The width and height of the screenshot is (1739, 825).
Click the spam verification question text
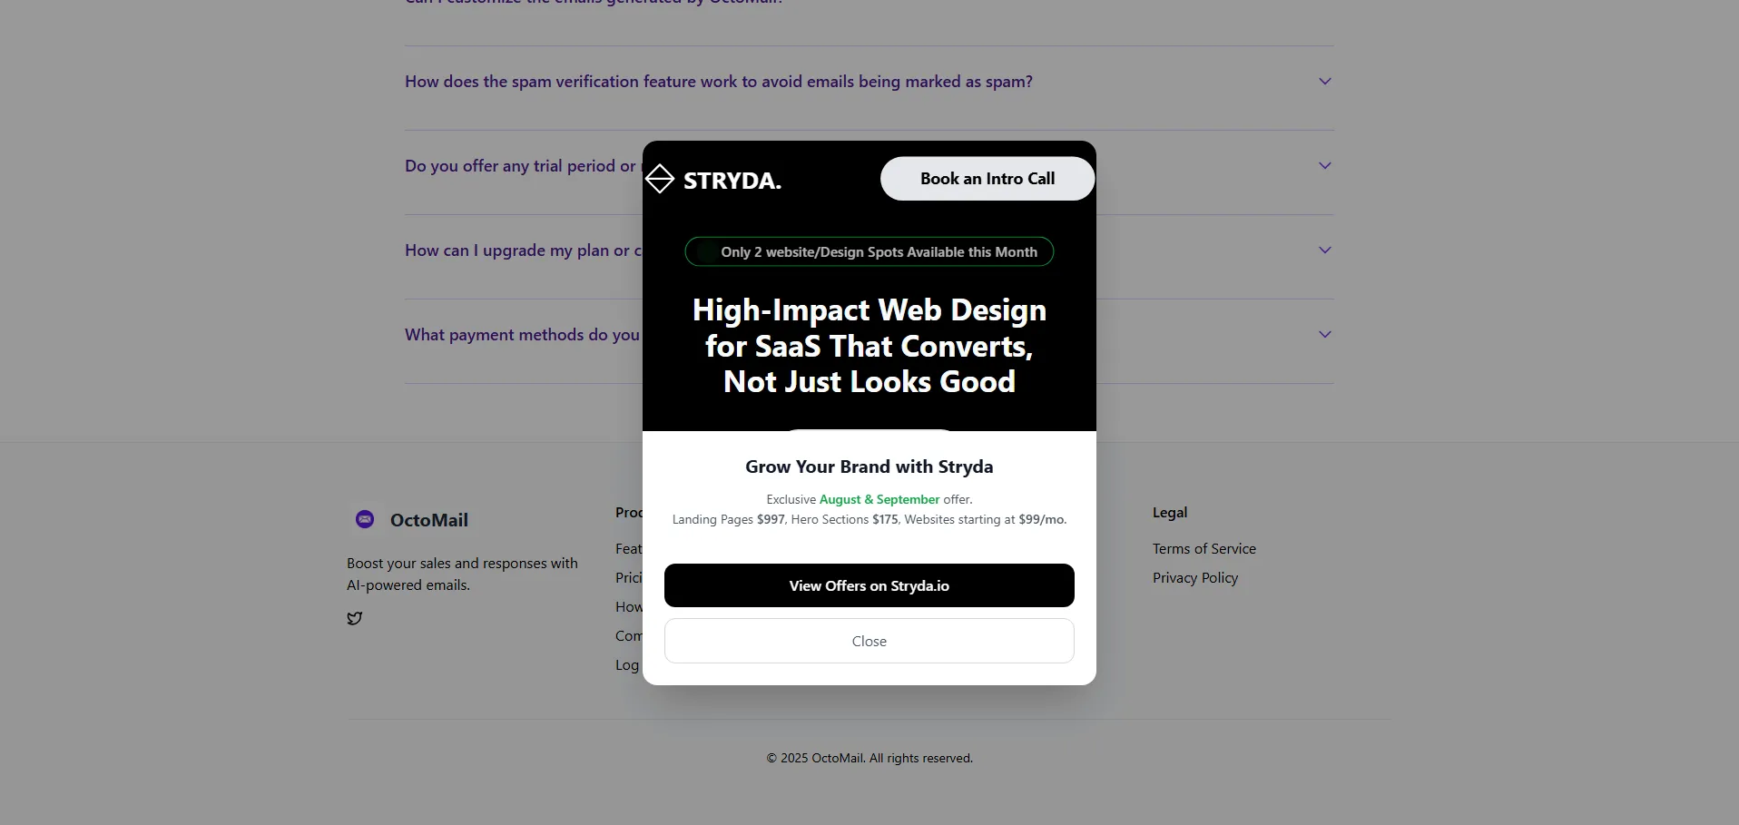click(718, 82)
